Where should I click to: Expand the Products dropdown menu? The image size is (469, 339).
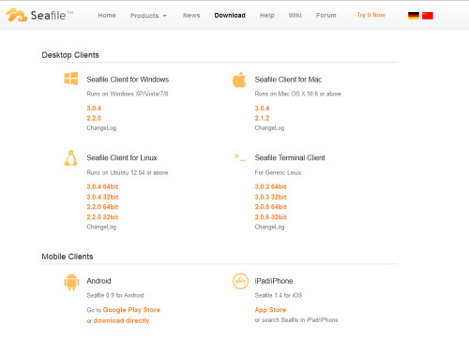[x=148, y=16]
